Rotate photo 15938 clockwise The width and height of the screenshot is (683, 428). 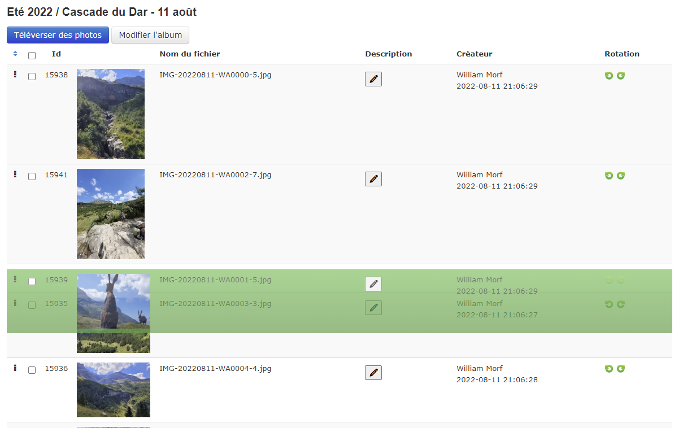coord(621,76)
